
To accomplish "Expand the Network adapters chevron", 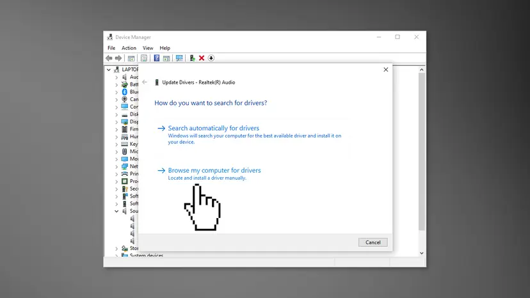I will pos(116,166).
